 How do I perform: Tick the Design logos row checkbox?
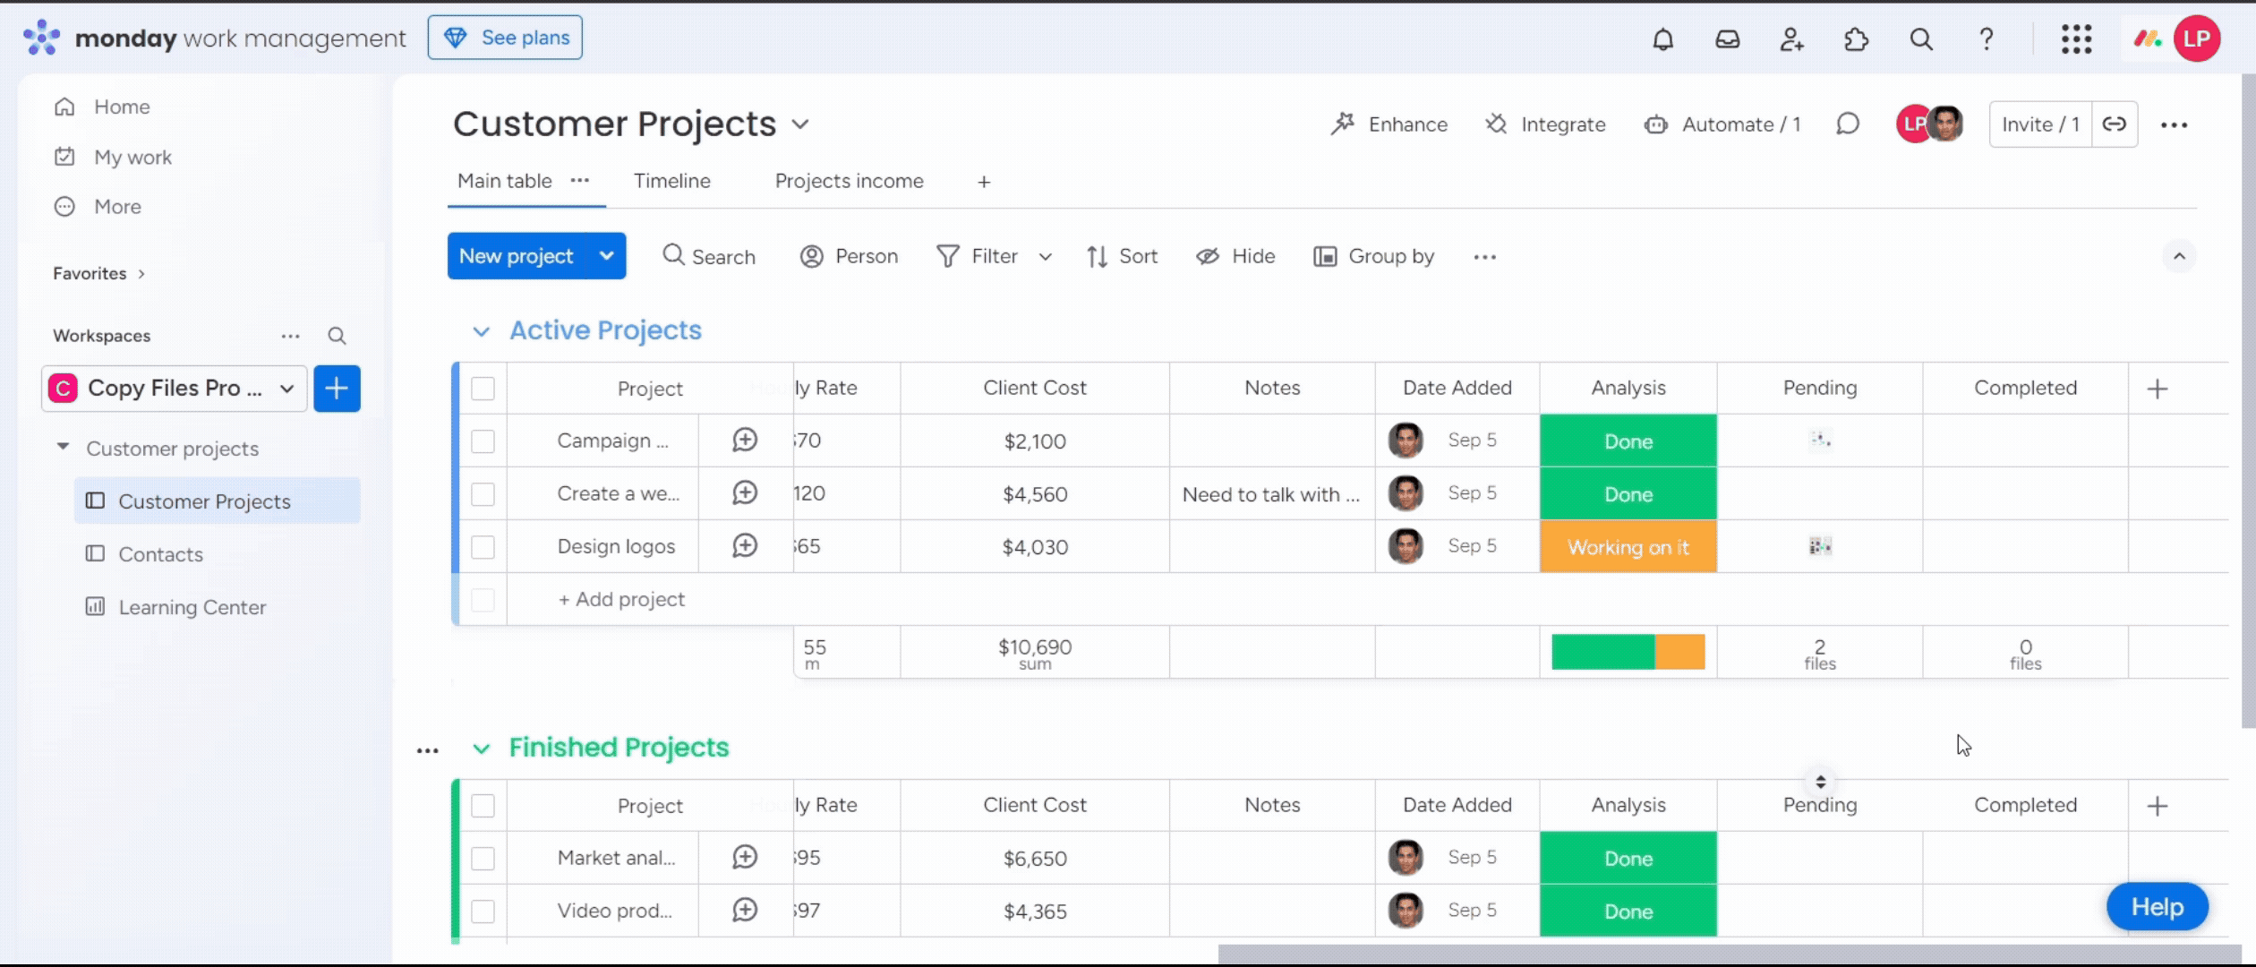click(483, 547)
